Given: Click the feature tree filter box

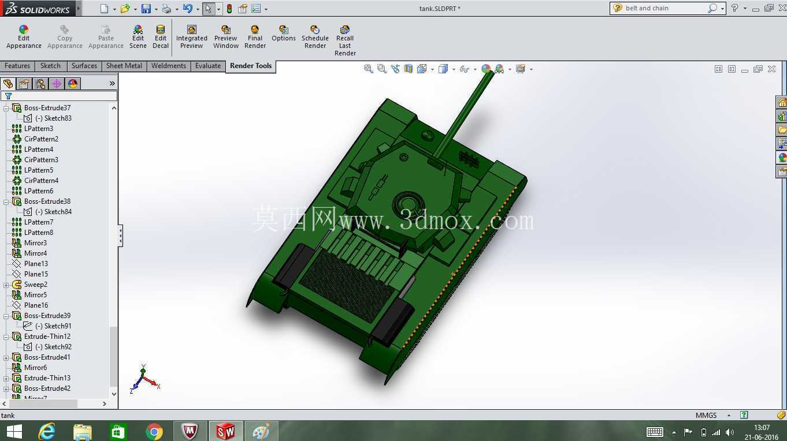Looking at the screenshot, I should click(59, 96).
